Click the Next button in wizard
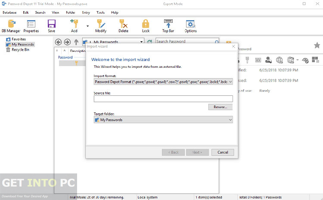323x200 pixels. (197, 152)
